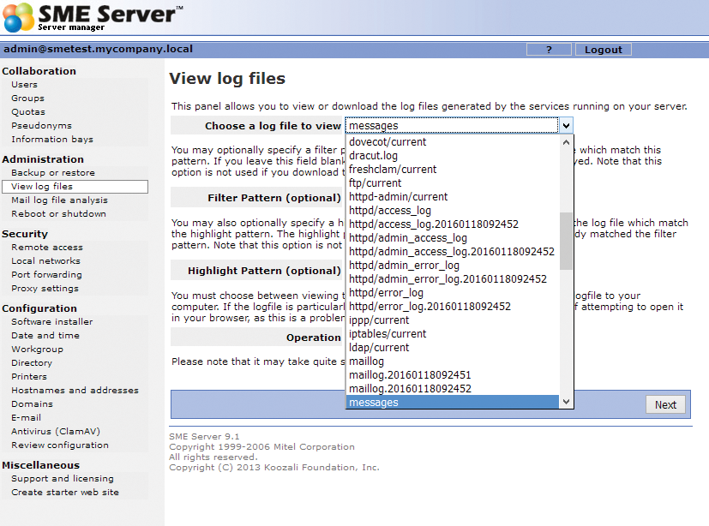
Task: Open Backup or restore in the sidebar
Action: pyautogui.click(x=53, y=173)
